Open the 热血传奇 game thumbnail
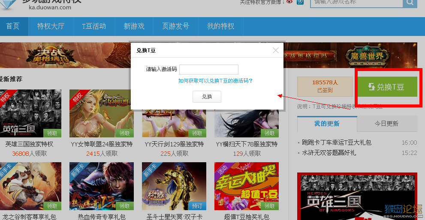Viewport: 425px width, 220px height. point(102,186)
